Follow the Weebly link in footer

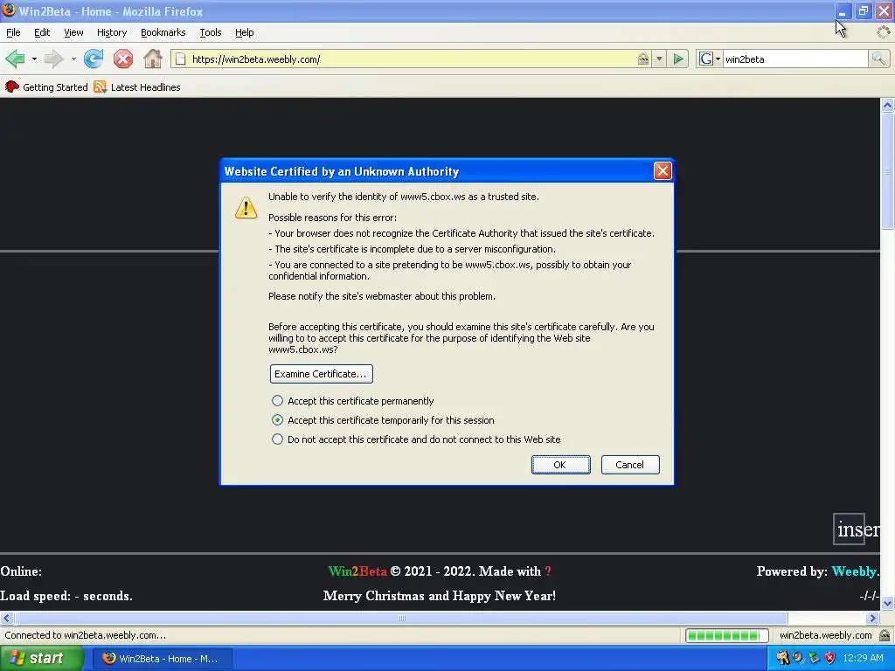[x=854, y=571]
